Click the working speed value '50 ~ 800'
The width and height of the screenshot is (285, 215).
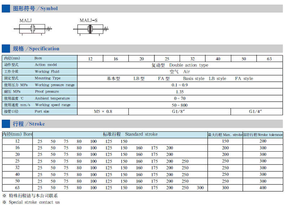click(180, 105)
